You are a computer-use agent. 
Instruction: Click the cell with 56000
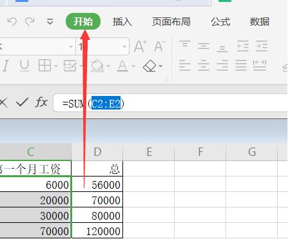point(97,184)
